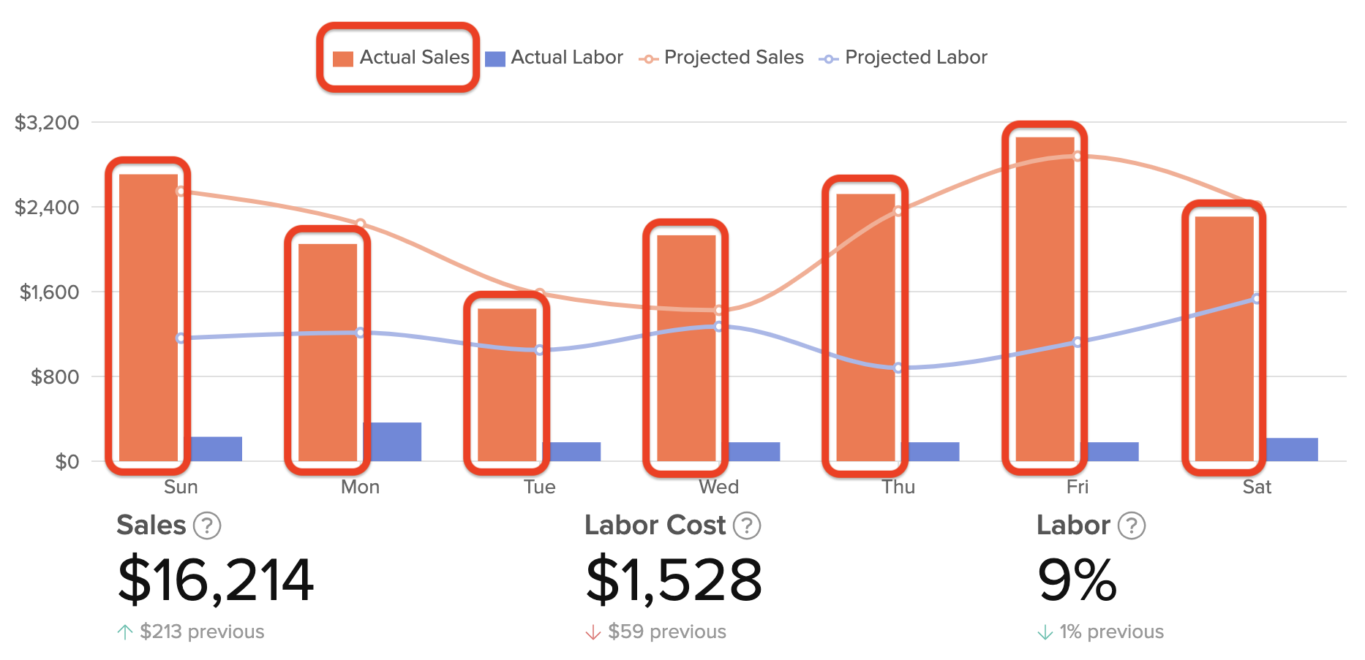Click the orange Actual Sales legend swatch
1365x660 pixels.
(x=343, y=58)
